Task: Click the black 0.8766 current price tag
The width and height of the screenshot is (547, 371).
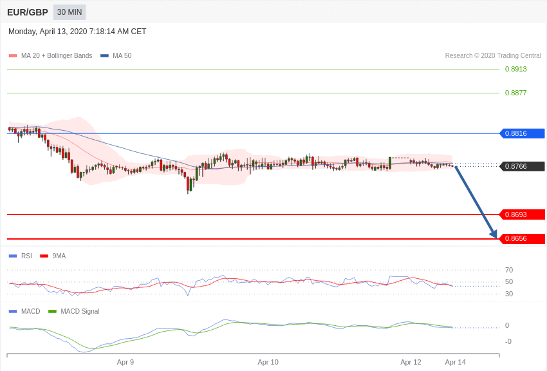Action: tap(523, 166)
